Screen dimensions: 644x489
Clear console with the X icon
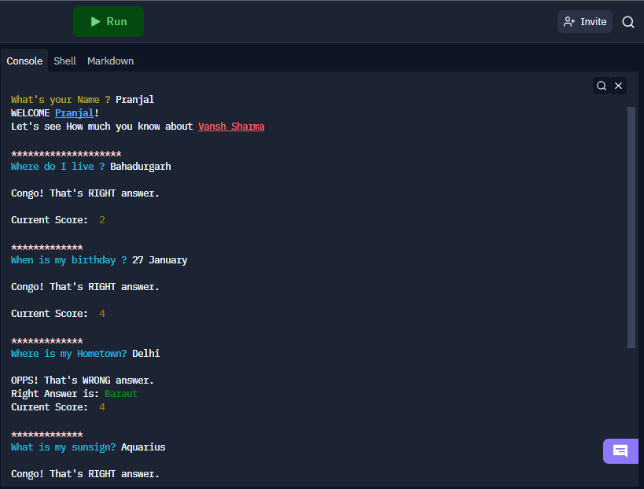(x=618, y=86)
